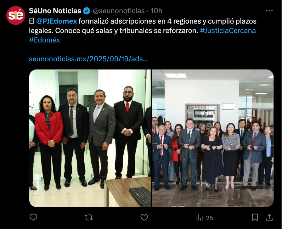Screen dimensions: 282x229
Task: Bookmark this tweet
Action: 255,217
